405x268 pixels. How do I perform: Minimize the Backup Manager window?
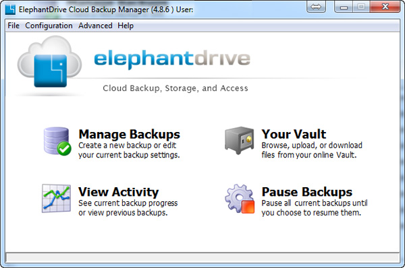[x=344, y=7]
